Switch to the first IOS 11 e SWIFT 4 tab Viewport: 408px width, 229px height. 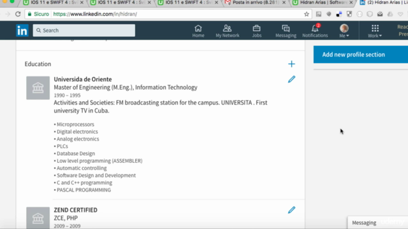(54, 3)
